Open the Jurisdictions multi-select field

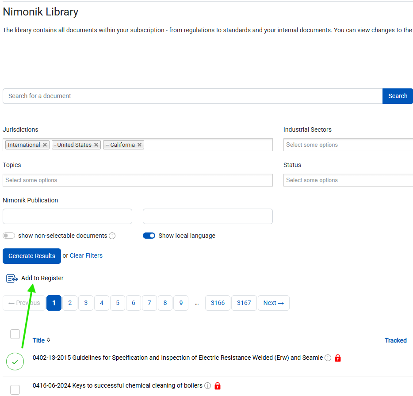point(138,145)
